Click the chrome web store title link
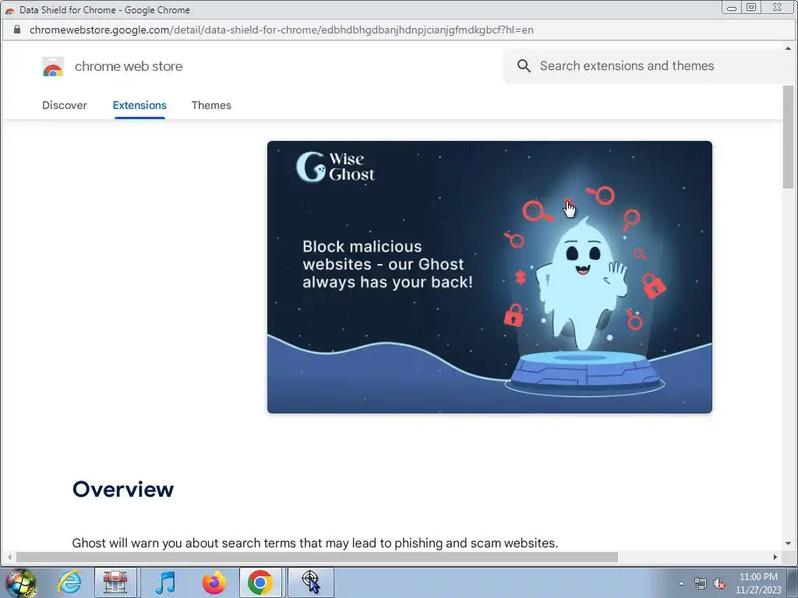The width and height of the screenshot is (798, 598). pos(129,66)
